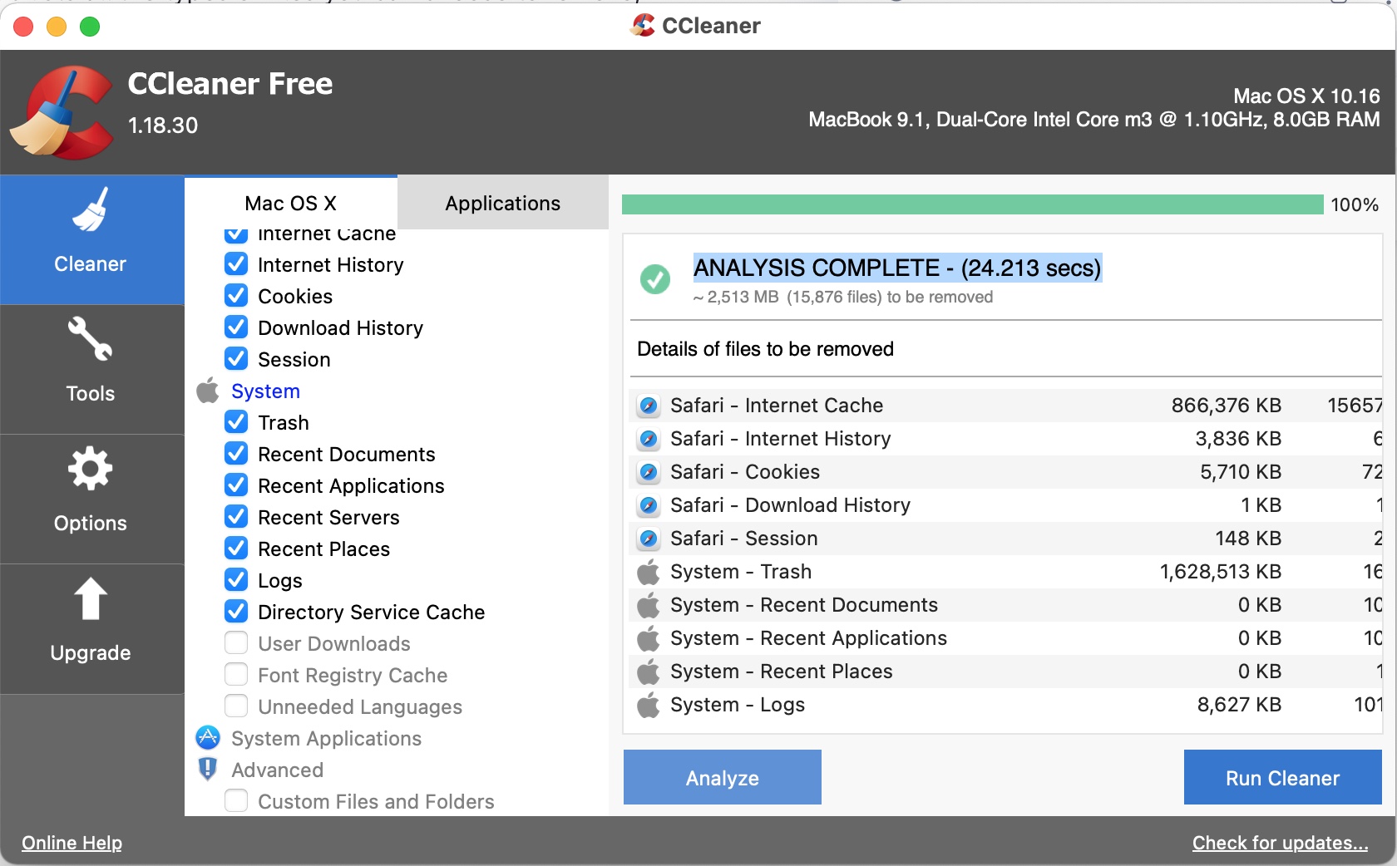
Task: Click Safari icon in Internet History row
Action: pos(649,439)
